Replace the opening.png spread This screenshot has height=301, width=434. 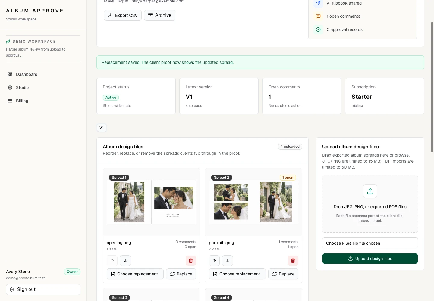[181, 274]
